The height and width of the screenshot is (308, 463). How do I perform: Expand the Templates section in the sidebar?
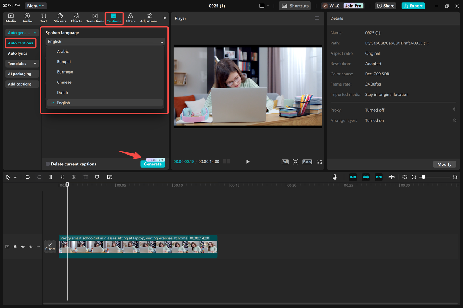pyautogui.click(x=22, y=64)
